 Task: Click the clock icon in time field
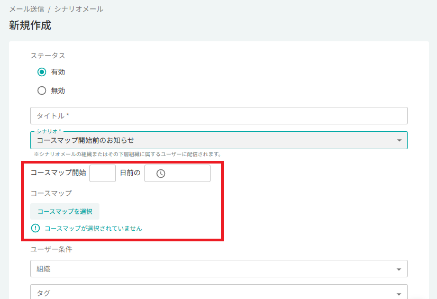pyautogui.click(x=161, y=174)
